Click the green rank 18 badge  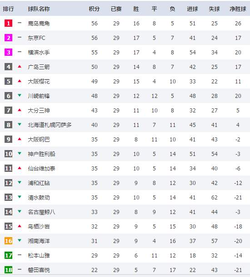pyautogui.click(x=9, y=270)
